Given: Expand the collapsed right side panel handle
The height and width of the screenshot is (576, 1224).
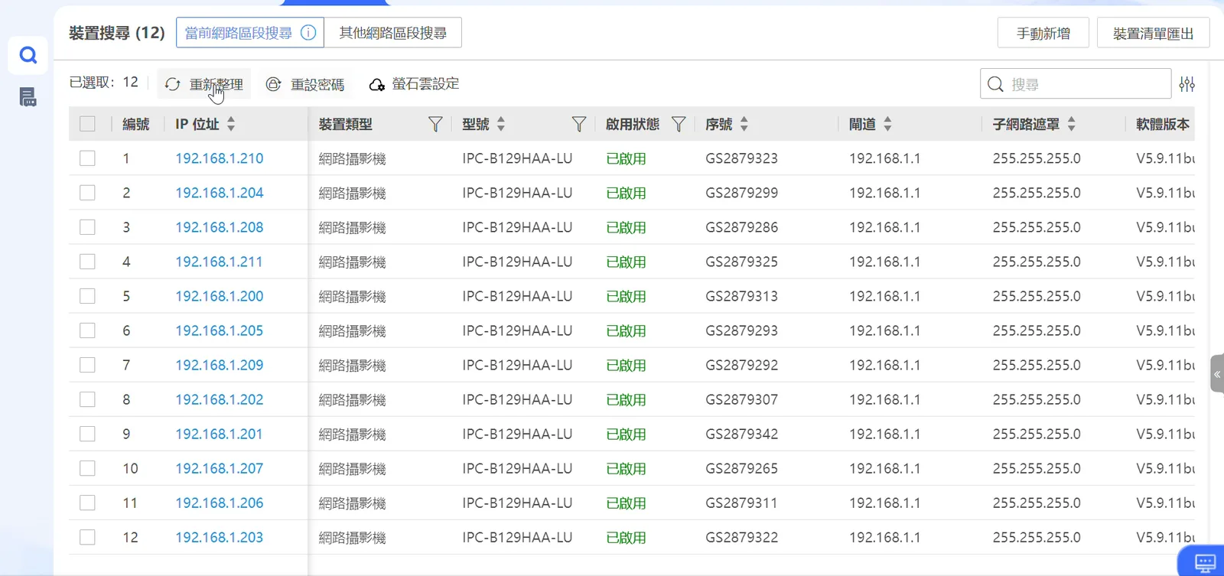Looking at the screenshot, I should pos(1217,374).
